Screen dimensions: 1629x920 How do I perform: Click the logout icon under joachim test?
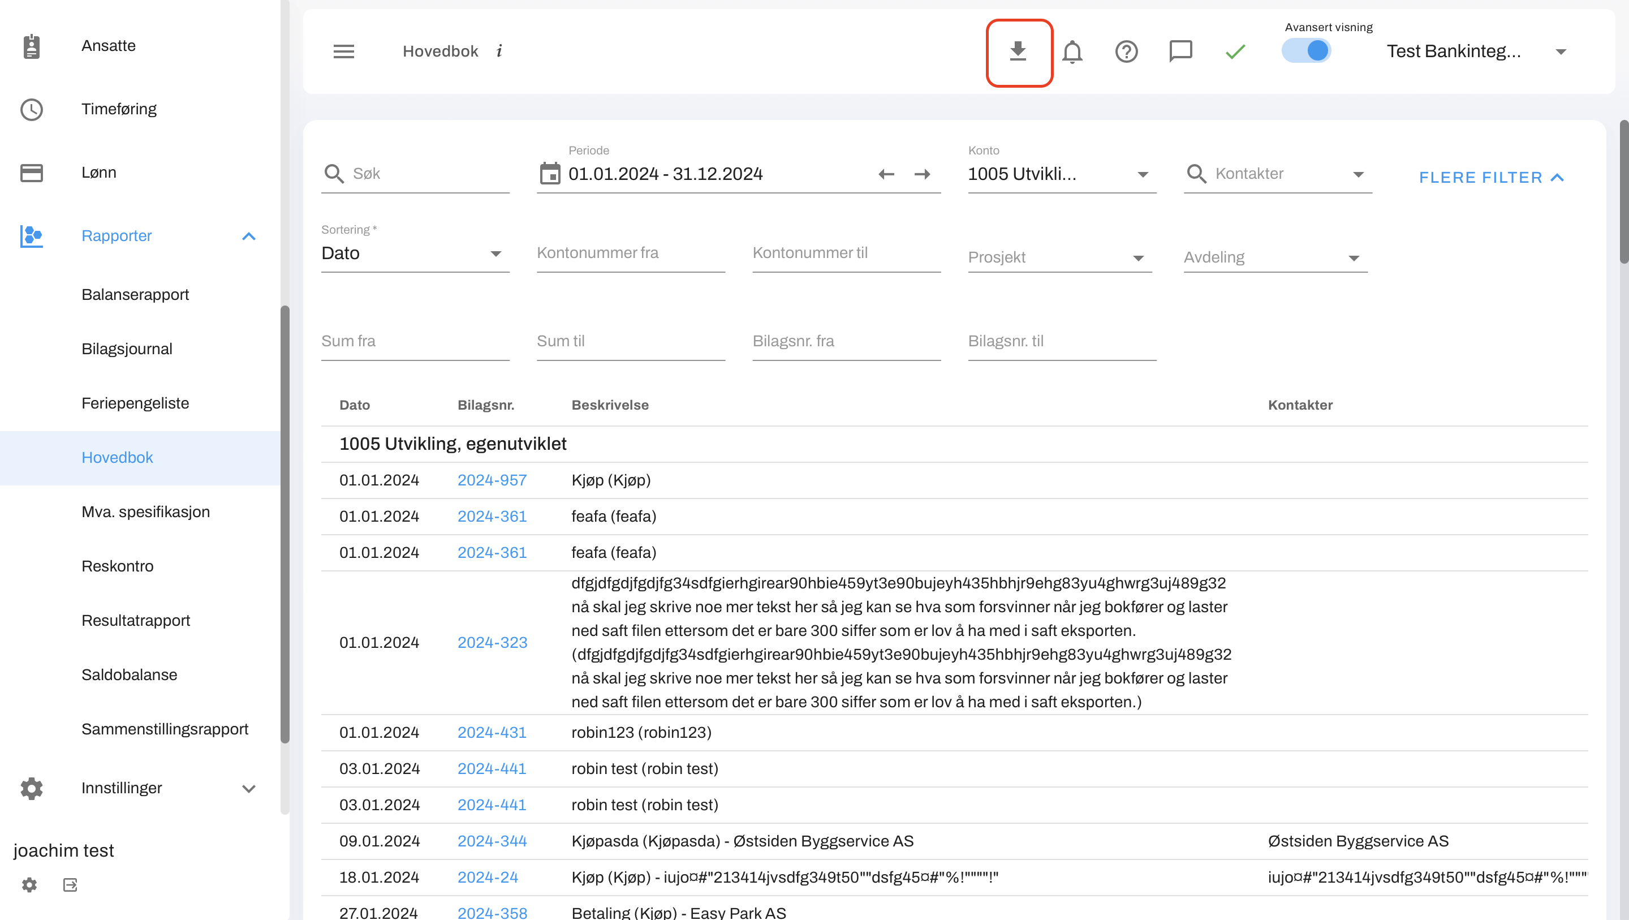coord(70,884)
